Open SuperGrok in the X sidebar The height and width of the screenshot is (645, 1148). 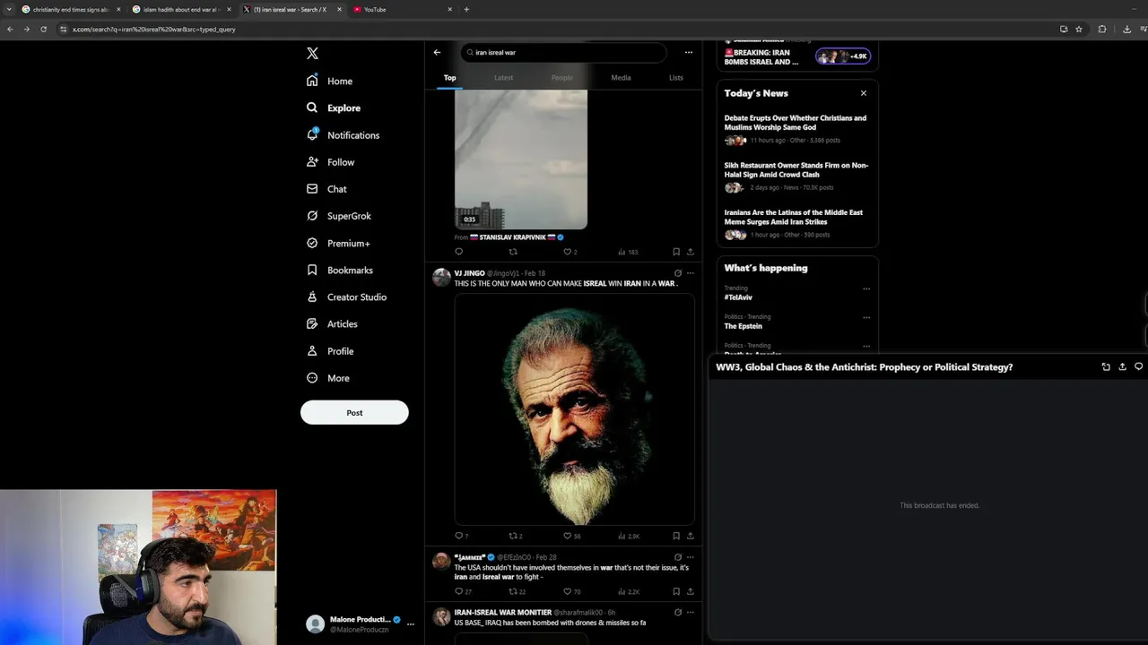(x=338, y=216)
